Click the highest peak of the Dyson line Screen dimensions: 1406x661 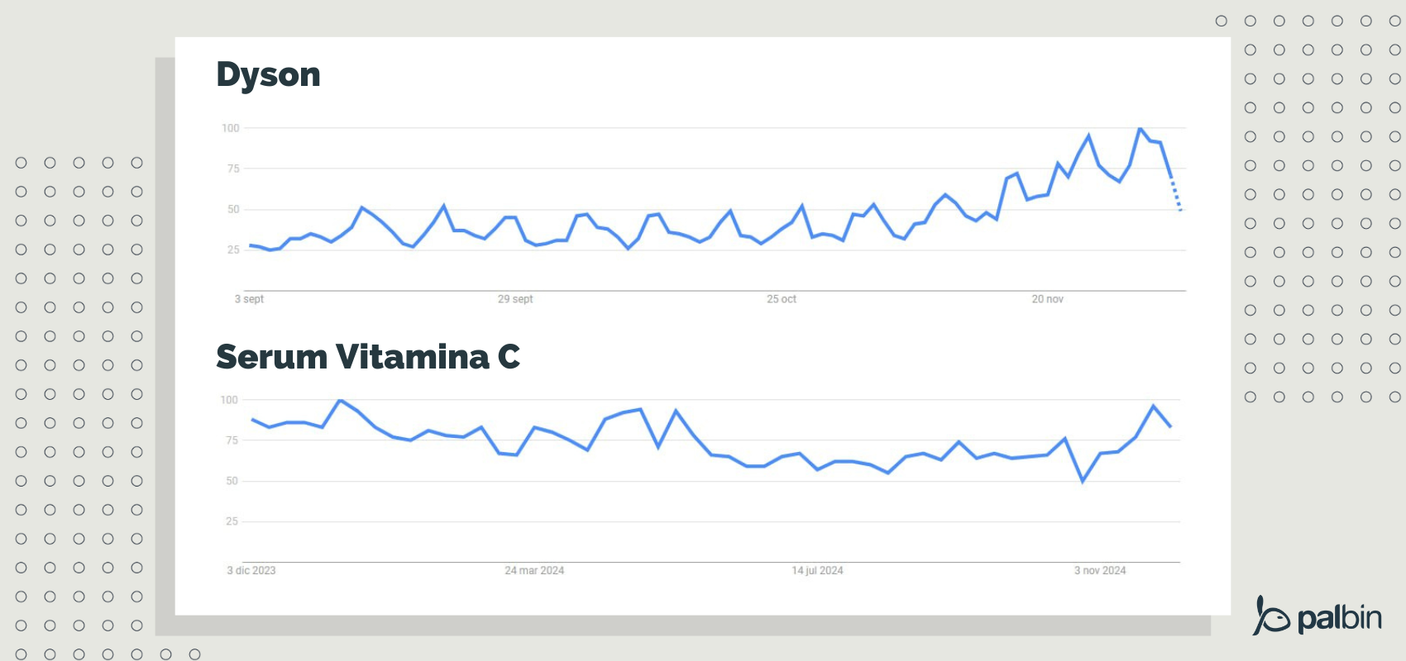(x=1140, y=128)
